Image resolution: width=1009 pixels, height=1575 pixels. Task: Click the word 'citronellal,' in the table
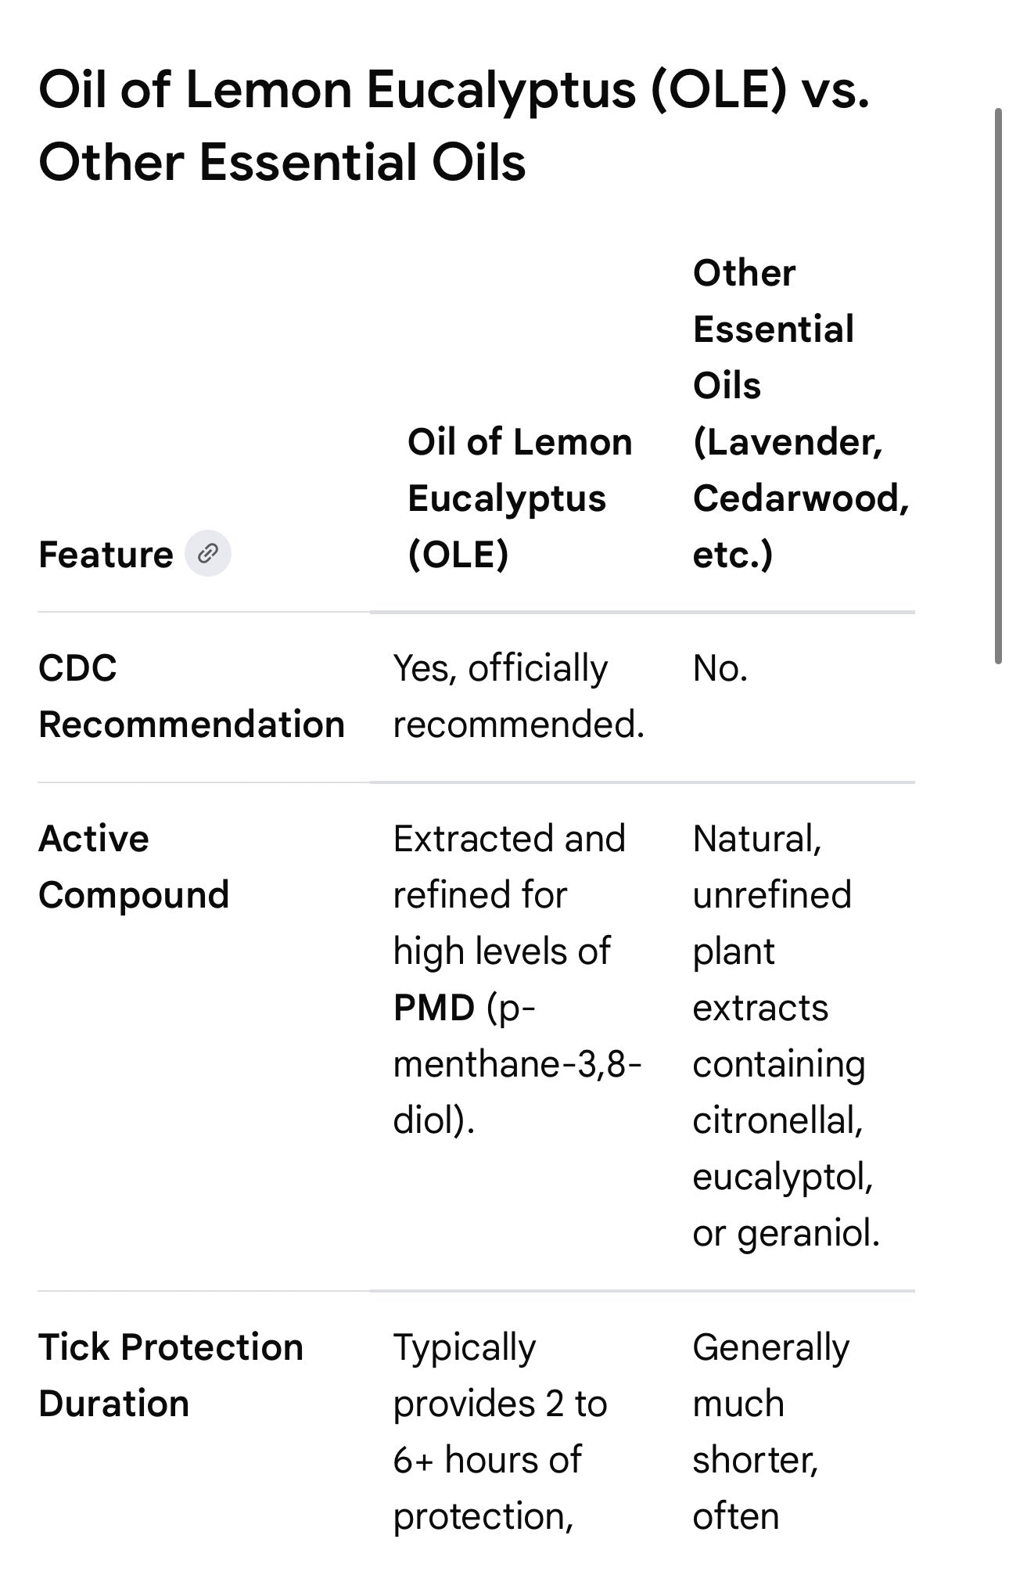point(778,1120)
